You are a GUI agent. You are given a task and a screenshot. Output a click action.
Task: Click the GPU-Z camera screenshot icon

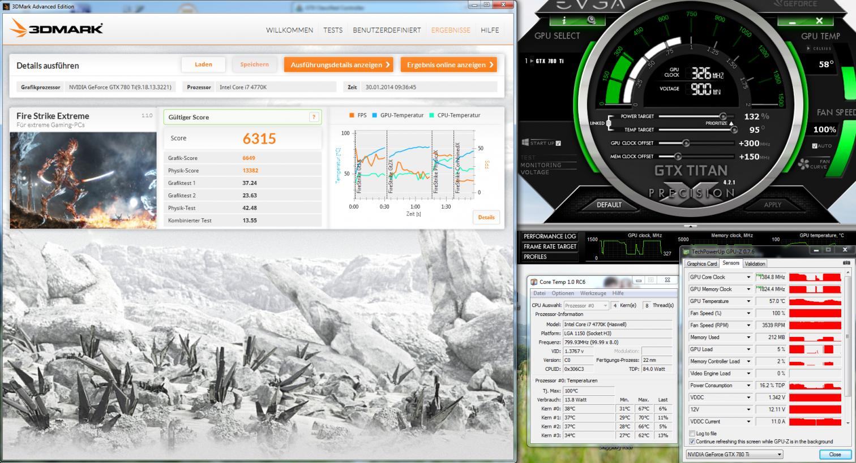coord(846,263)
